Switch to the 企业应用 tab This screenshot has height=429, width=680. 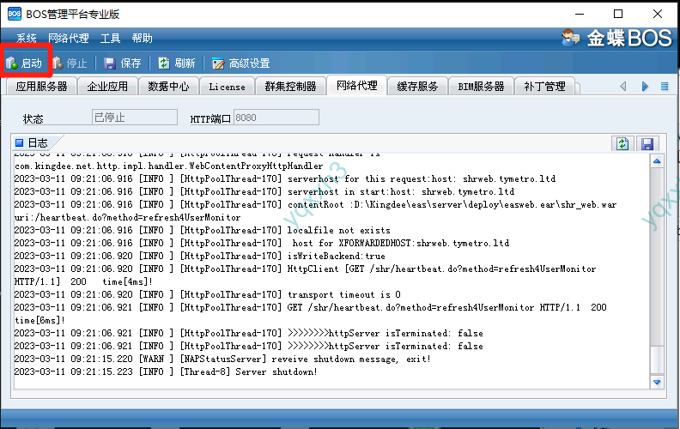coord(107,87)
